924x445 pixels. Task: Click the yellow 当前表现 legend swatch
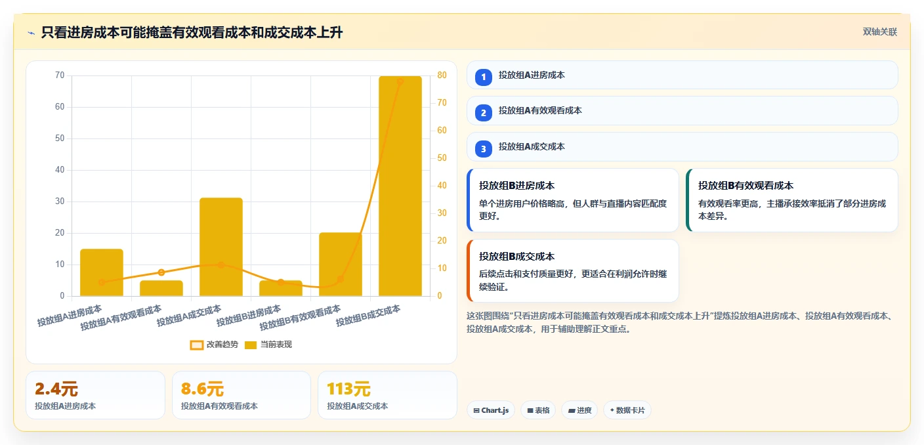tap(251, 345)
